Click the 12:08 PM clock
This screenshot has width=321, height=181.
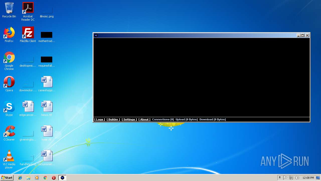point(308,178)
